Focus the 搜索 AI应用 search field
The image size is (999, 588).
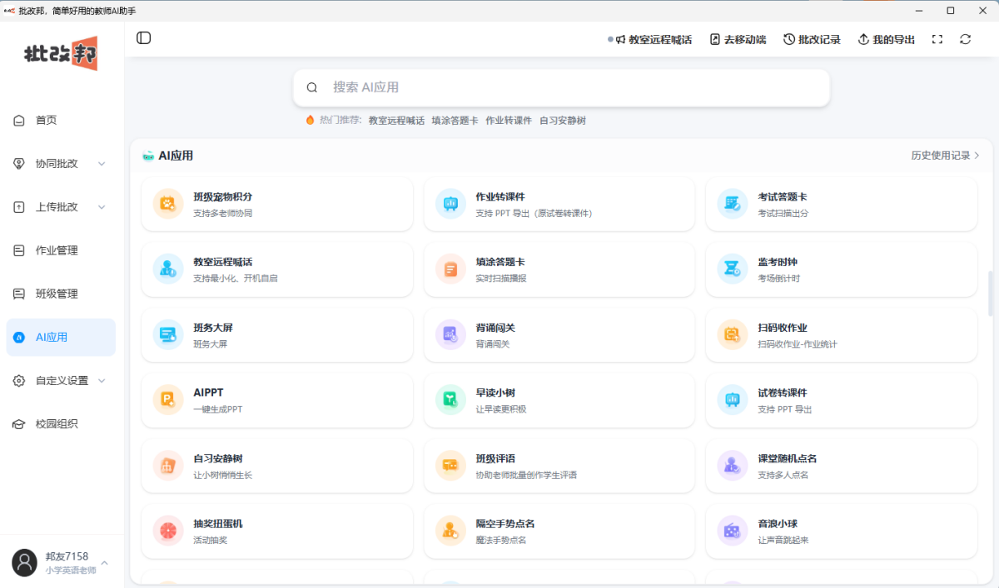[562, 87]
